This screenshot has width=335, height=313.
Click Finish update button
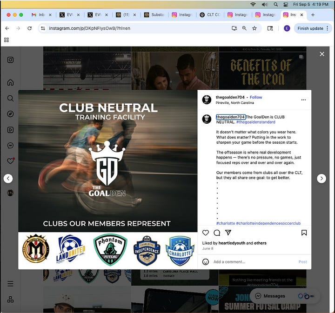click(310, 28)
